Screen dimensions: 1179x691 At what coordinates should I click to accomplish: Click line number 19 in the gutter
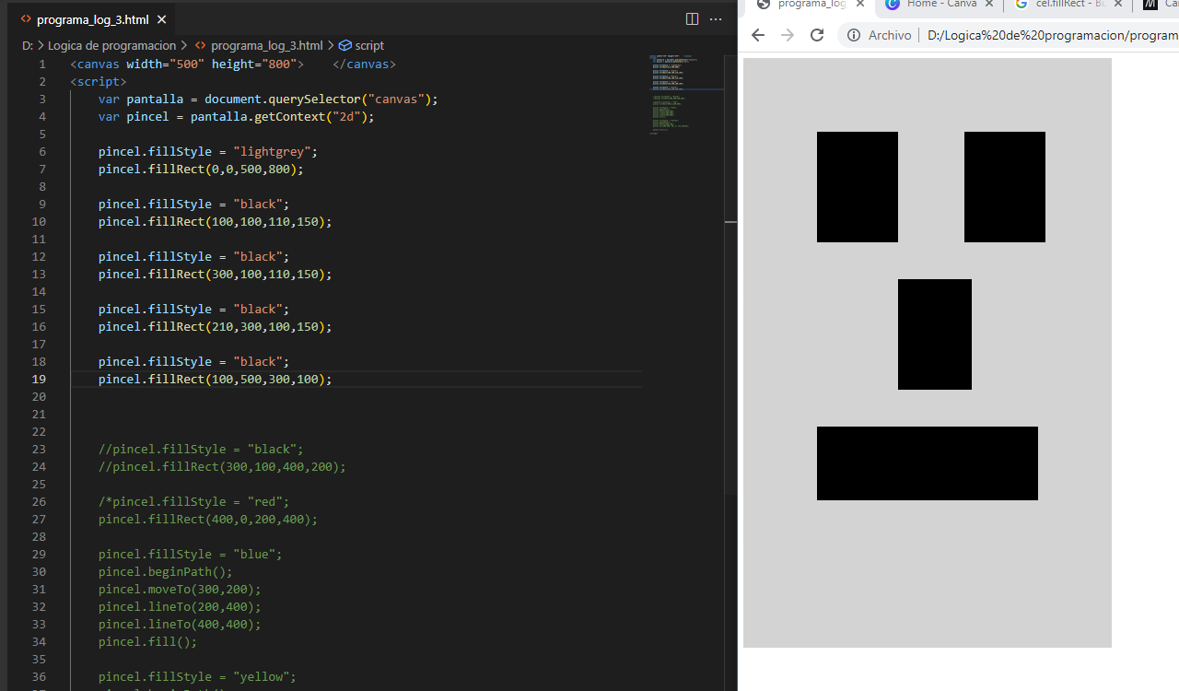click(x=39, y=379)
